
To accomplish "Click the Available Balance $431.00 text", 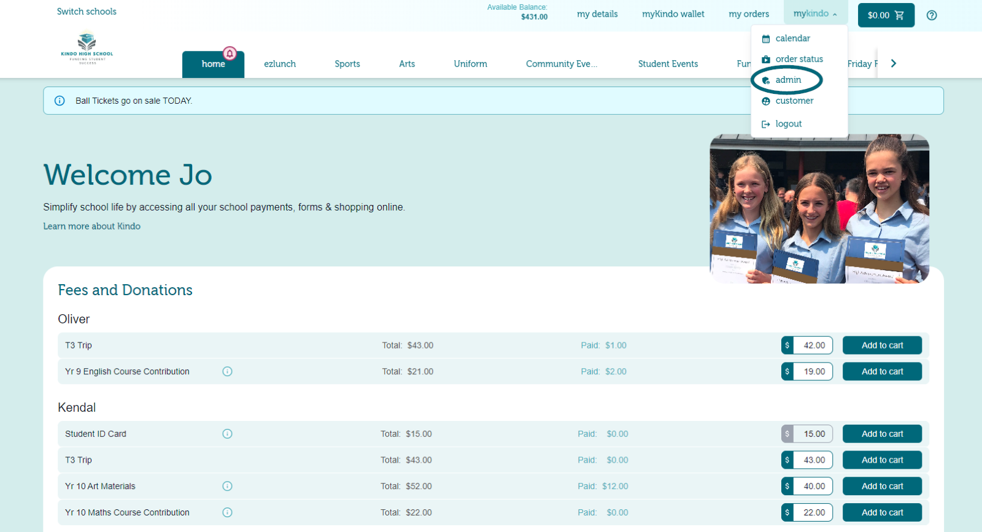I will (517, 12).
